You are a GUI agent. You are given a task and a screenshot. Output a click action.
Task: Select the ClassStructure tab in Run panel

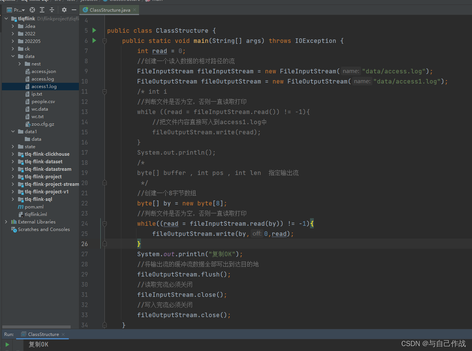[x=43, y=334]
